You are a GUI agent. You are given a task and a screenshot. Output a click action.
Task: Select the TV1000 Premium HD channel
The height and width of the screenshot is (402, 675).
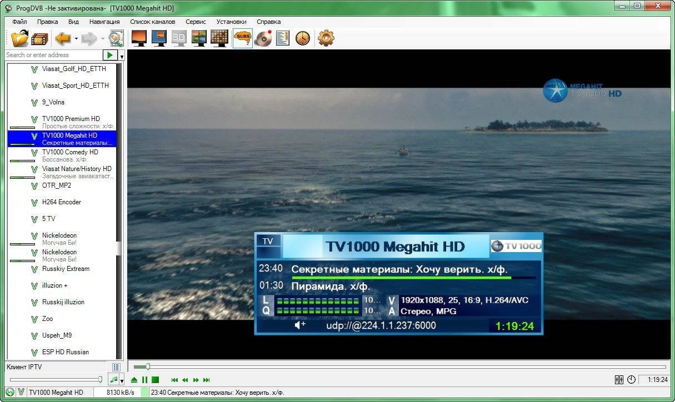[62, 122]
